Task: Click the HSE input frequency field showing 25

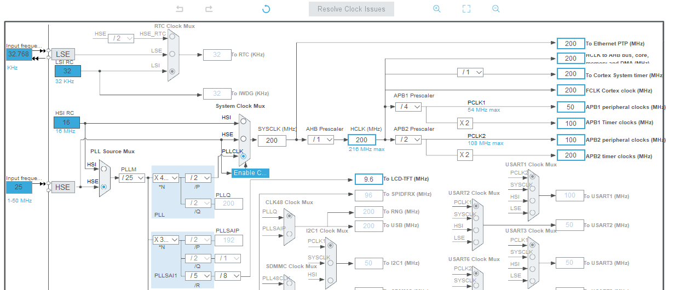Action: pyautogui.click(x=19, y=187)
